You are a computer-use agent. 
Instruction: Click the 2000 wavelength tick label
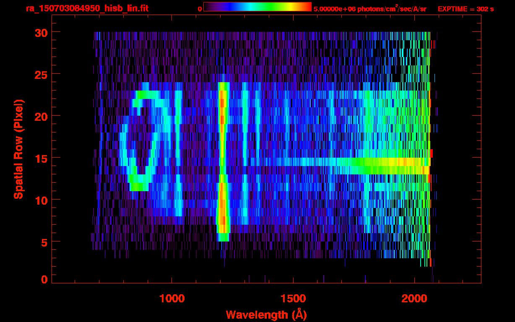(x=414, y=299)
